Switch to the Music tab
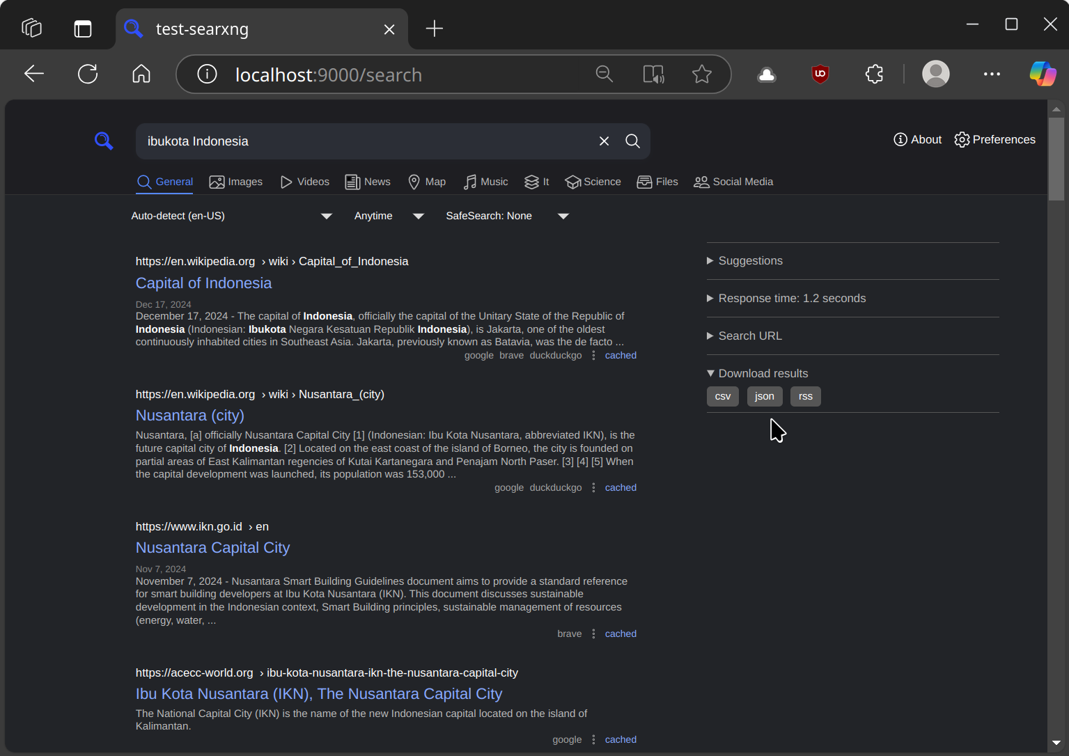The height and width of the screenshot is (756, 1069). (x=486, y=182)
